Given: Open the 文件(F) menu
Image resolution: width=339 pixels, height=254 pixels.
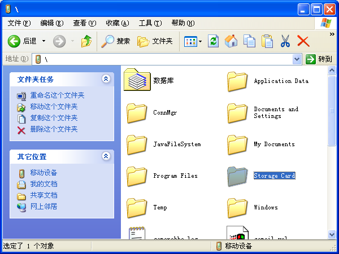Looking at the screenshot, I should (19, 23).
